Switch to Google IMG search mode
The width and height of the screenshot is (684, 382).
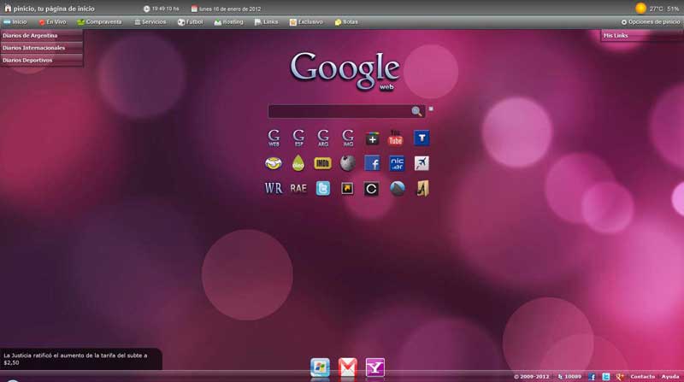tap(348, 138)
